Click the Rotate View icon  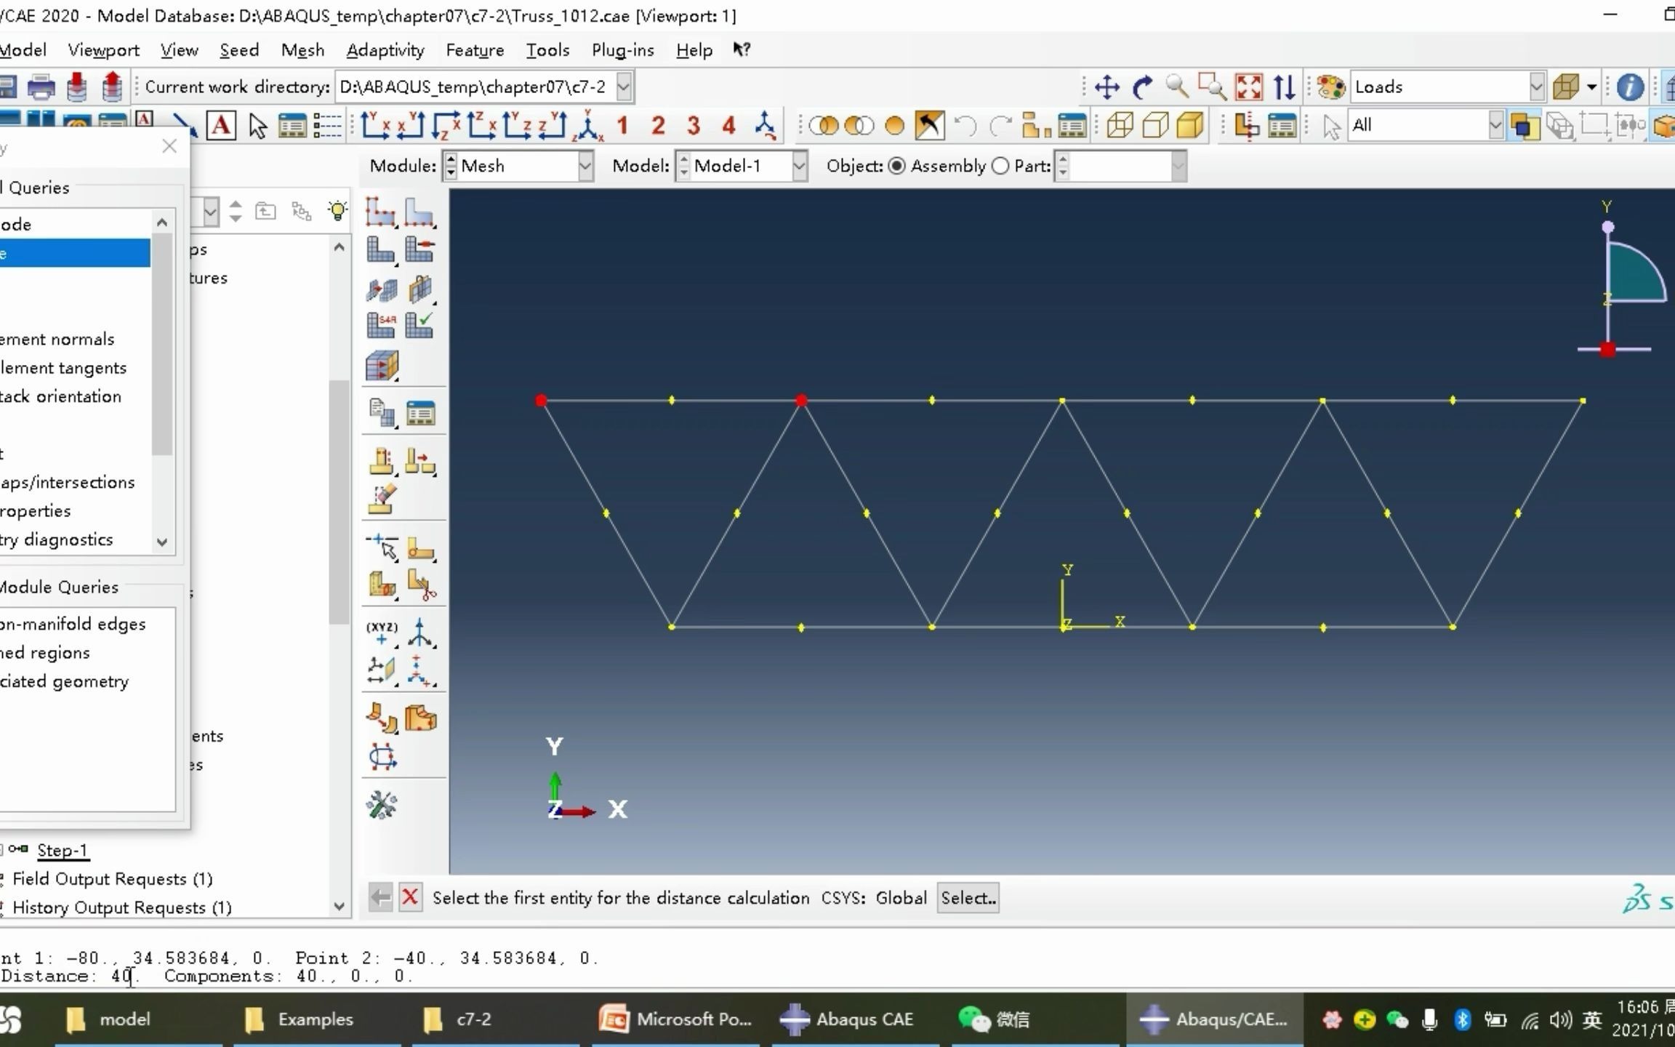(x=1142, y=87)
